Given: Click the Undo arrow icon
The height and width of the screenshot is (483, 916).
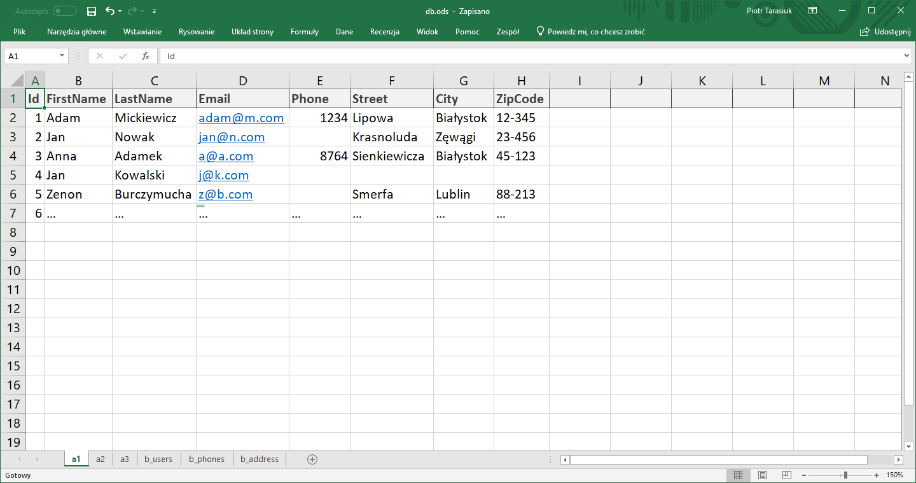Looking at the screenshot, I should pyautogui.click(x=109, y=11).
